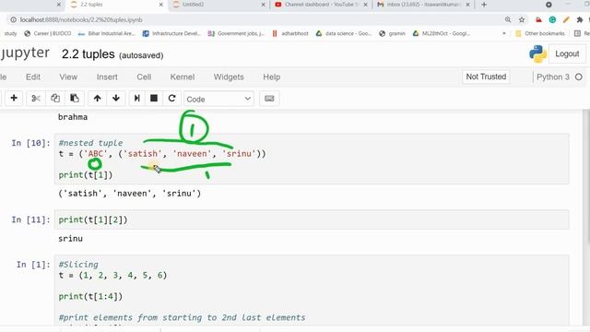This screenshot has height=332, width=590.
Task: Rename the notebook title 2.2 tuples
Action: (88, 54)
